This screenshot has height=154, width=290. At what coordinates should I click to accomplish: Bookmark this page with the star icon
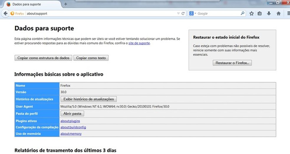coord(251,14)
